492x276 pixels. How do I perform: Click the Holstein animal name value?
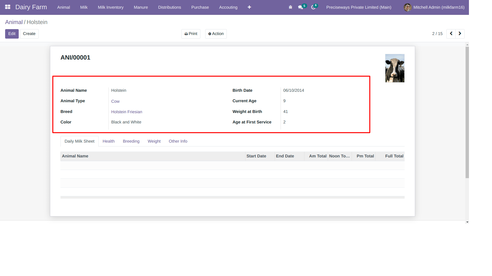pyautogui.click(x=119, y=90)
